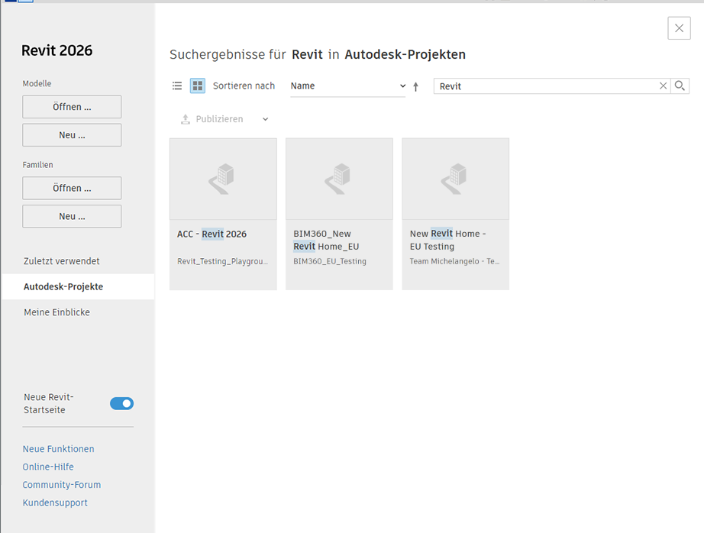Screen dimensions: 704x533
Task: Click Öffnen under Familien
Action: coord(72,188)
